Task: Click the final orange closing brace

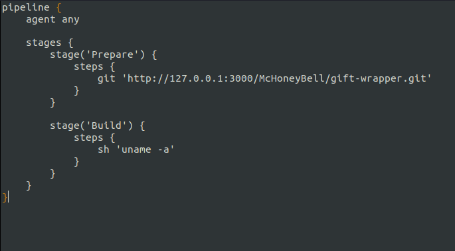Action: pos(5,197)
